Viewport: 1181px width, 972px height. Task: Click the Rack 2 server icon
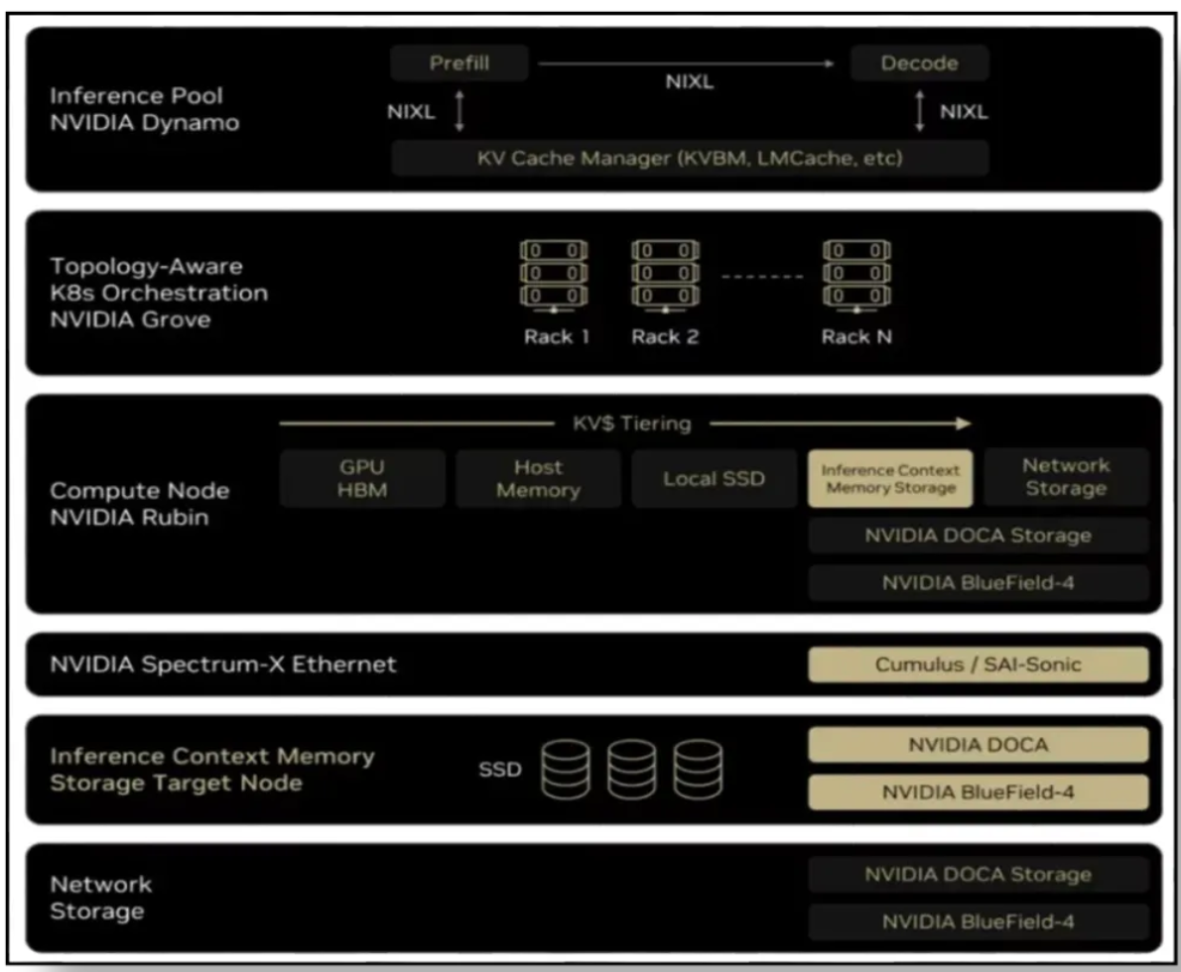tap(665, 277)
